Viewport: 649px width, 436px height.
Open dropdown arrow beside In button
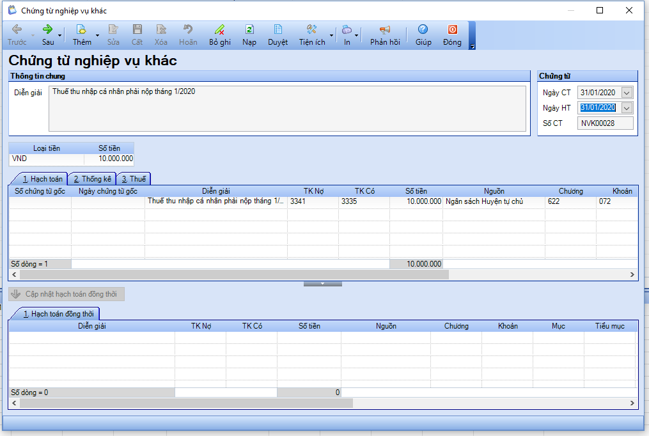pos(356,36)
